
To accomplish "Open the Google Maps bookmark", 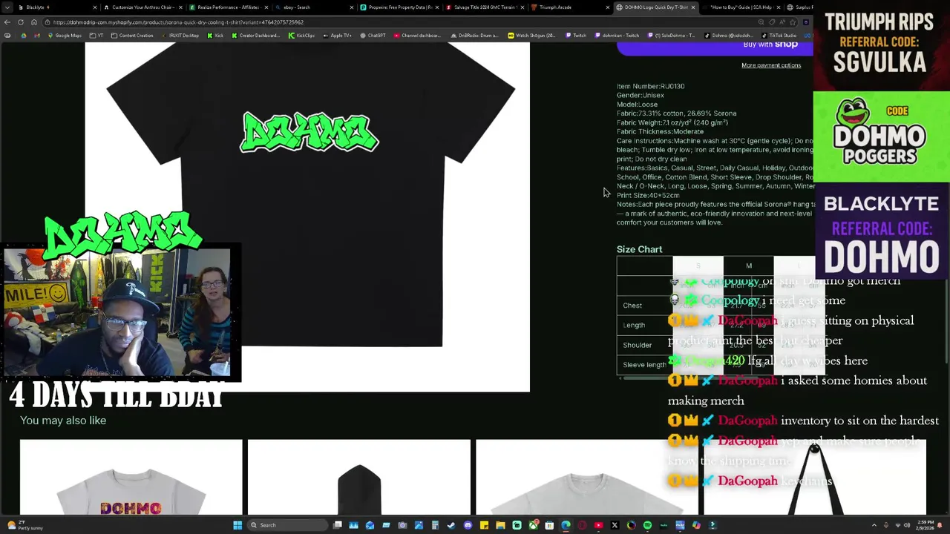I will 64,36.
